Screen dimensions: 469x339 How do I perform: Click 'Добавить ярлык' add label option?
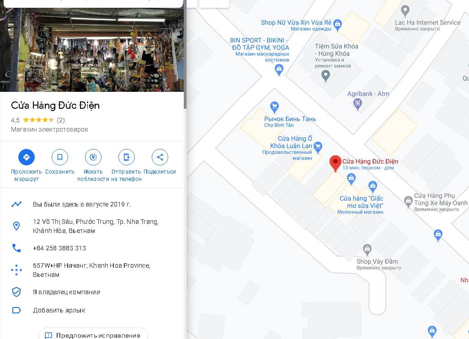coord(59,310)
